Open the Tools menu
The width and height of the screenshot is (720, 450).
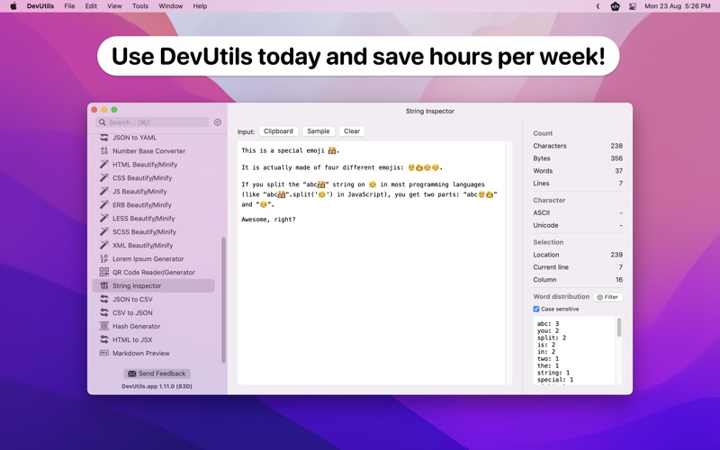pos(140,6)
